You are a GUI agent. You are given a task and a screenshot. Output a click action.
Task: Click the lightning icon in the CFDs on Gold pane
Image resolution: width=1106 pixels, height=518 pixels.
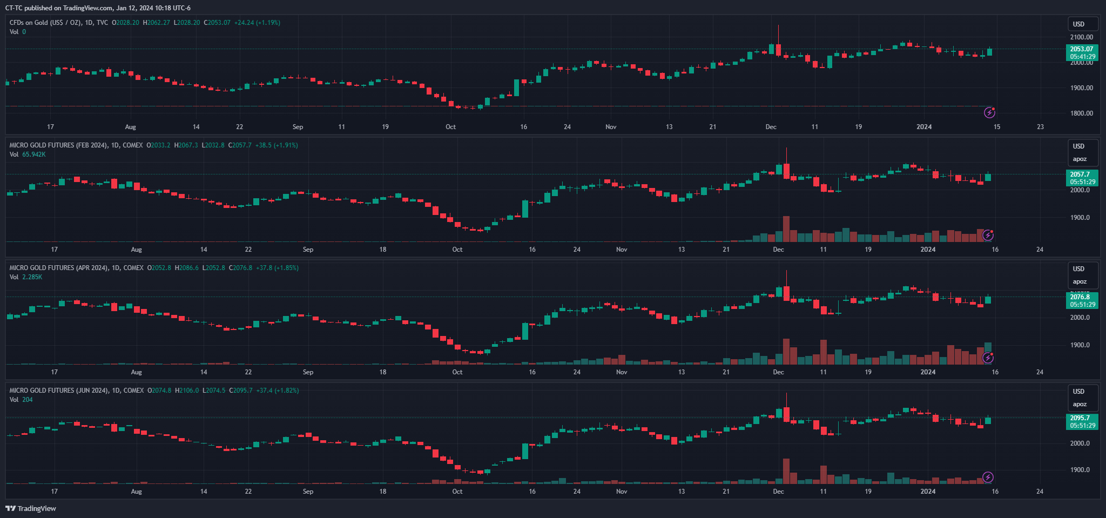(x=989, y=112)
